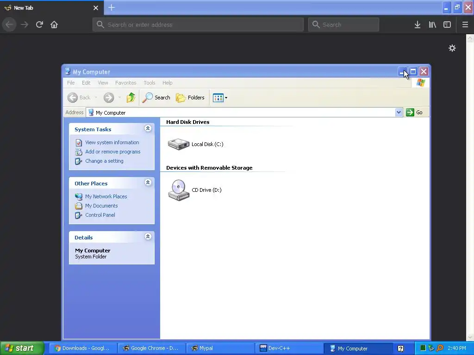
Task: Click the Search magnifier toolbar button
Action: tap(156, 98)
